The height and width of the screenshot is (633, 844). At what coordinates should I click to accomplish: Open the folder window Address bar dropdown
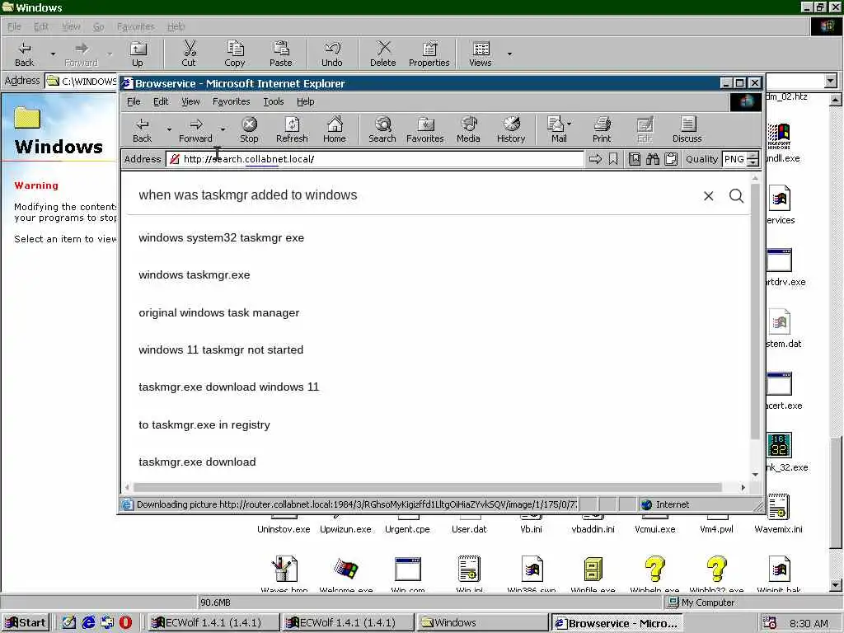(831, 82)
